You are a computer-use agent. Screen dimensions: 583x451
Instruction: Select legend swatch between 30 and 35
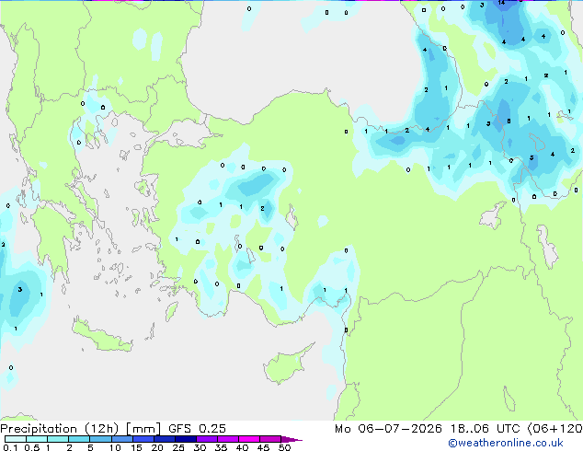(x=206, y=439)
